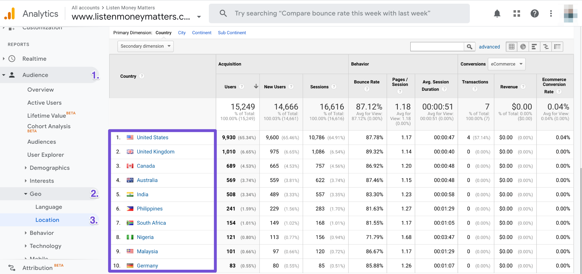Select Country as primary dimension

163,33
